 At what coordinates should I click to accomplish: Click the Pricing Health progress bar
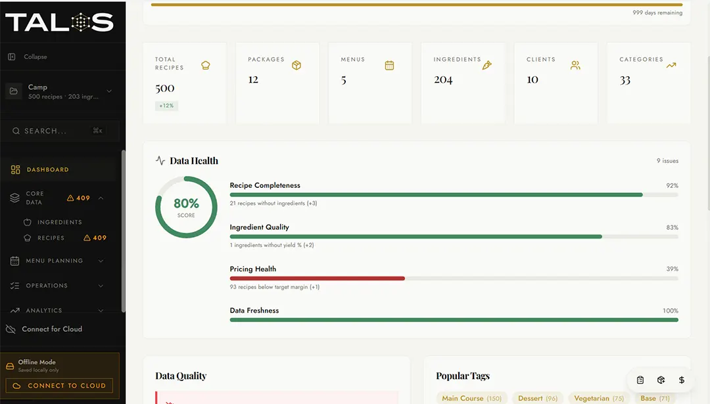(454, 278)
